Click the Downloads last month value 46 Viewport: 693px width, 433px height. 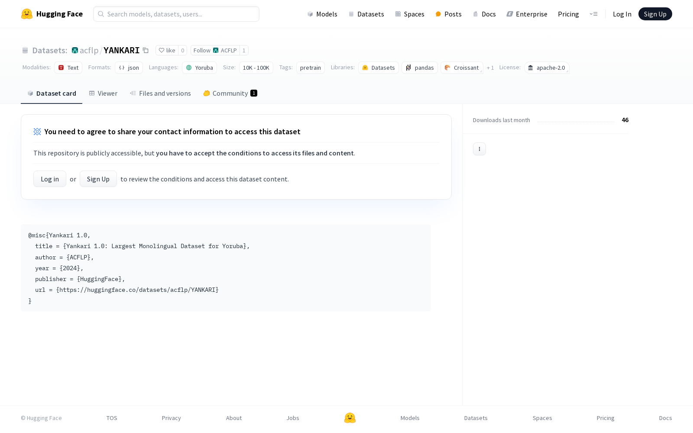[625, 120]
